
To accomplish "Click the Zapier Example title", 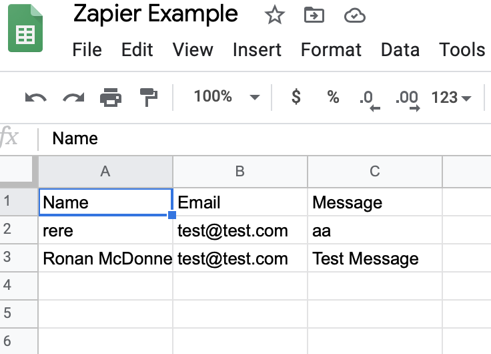I will [x=155, y=14].
